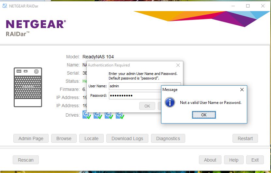Open the Admin Page
This screenshot has width=271, height=173.
point(31,138)
